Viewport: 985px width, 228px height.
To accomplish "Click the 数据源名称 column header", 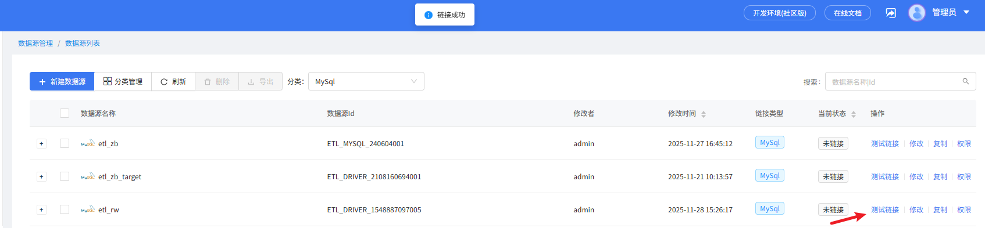I will pyautogui.click(x=98, y=114).
